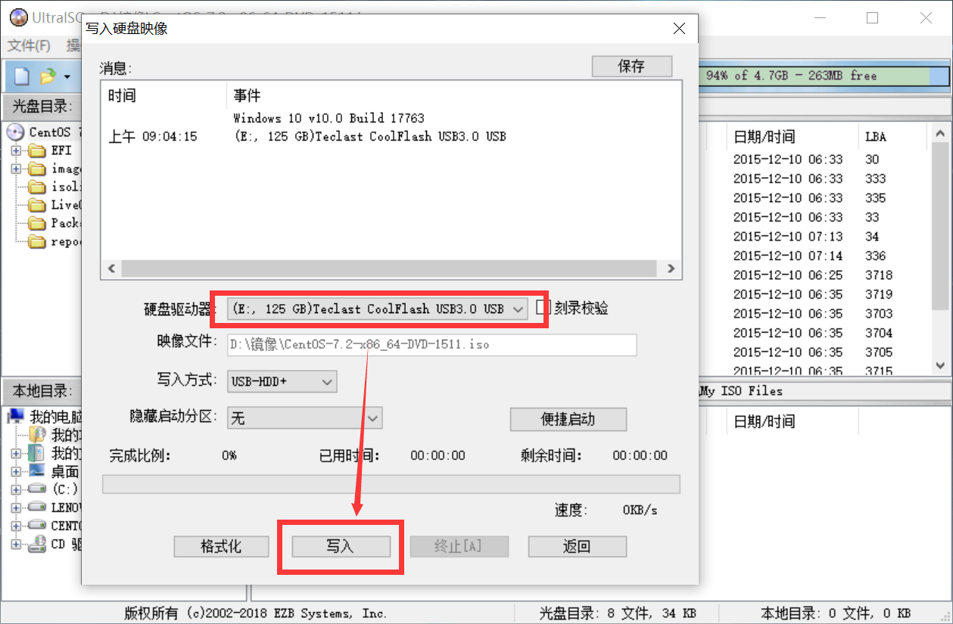953x624 pixels.
Task: Open the 硬盘驱动器 drive dropdown
Action: pos(518,309)
